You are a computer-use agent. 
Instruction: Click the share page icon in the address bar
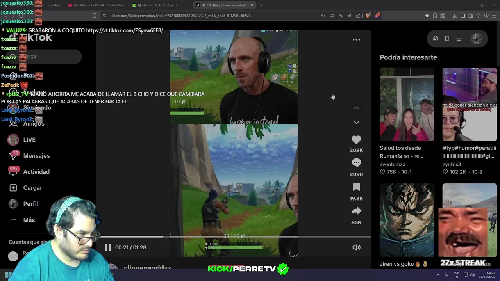click(358, 16)
